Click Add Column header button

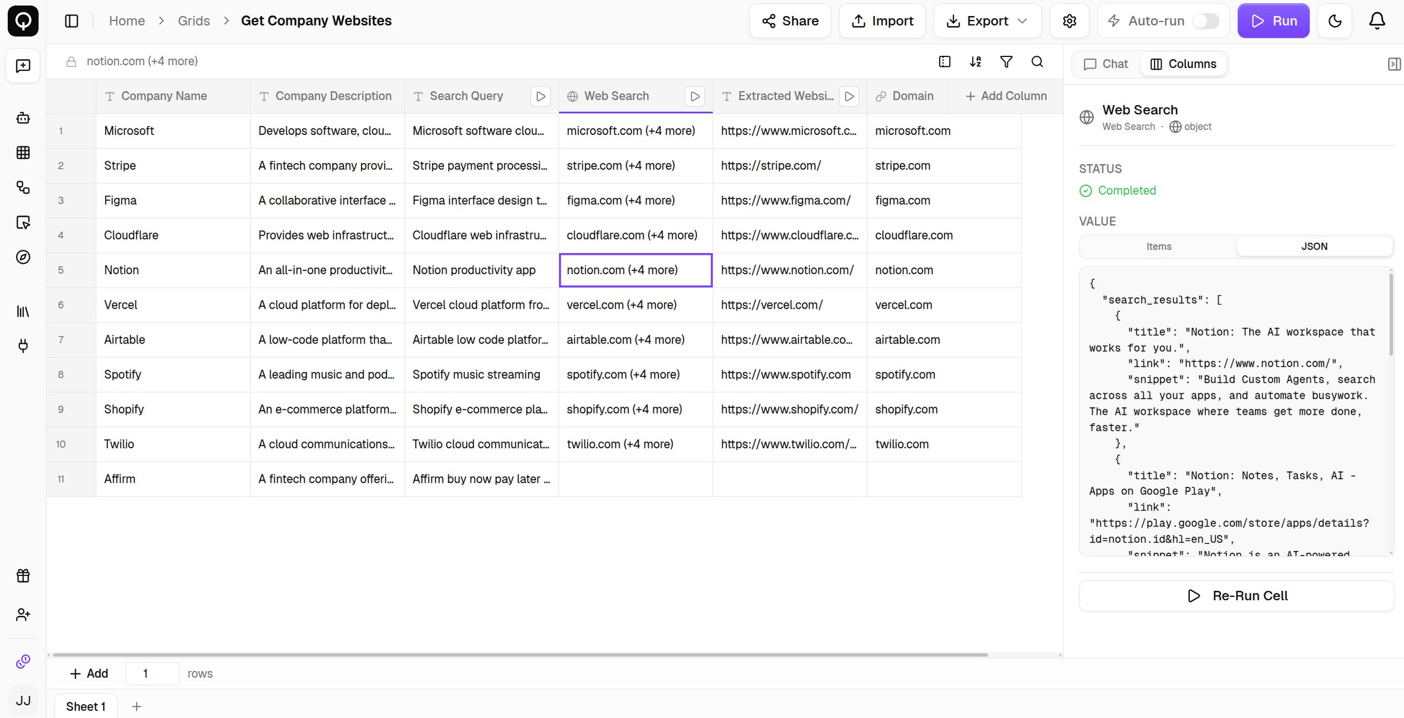[1006, 96]
